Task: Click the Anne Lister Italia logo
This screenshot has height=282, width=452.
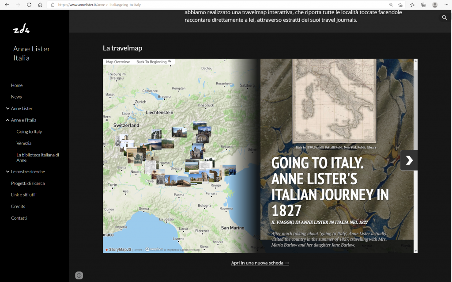Action: (22, 30)
